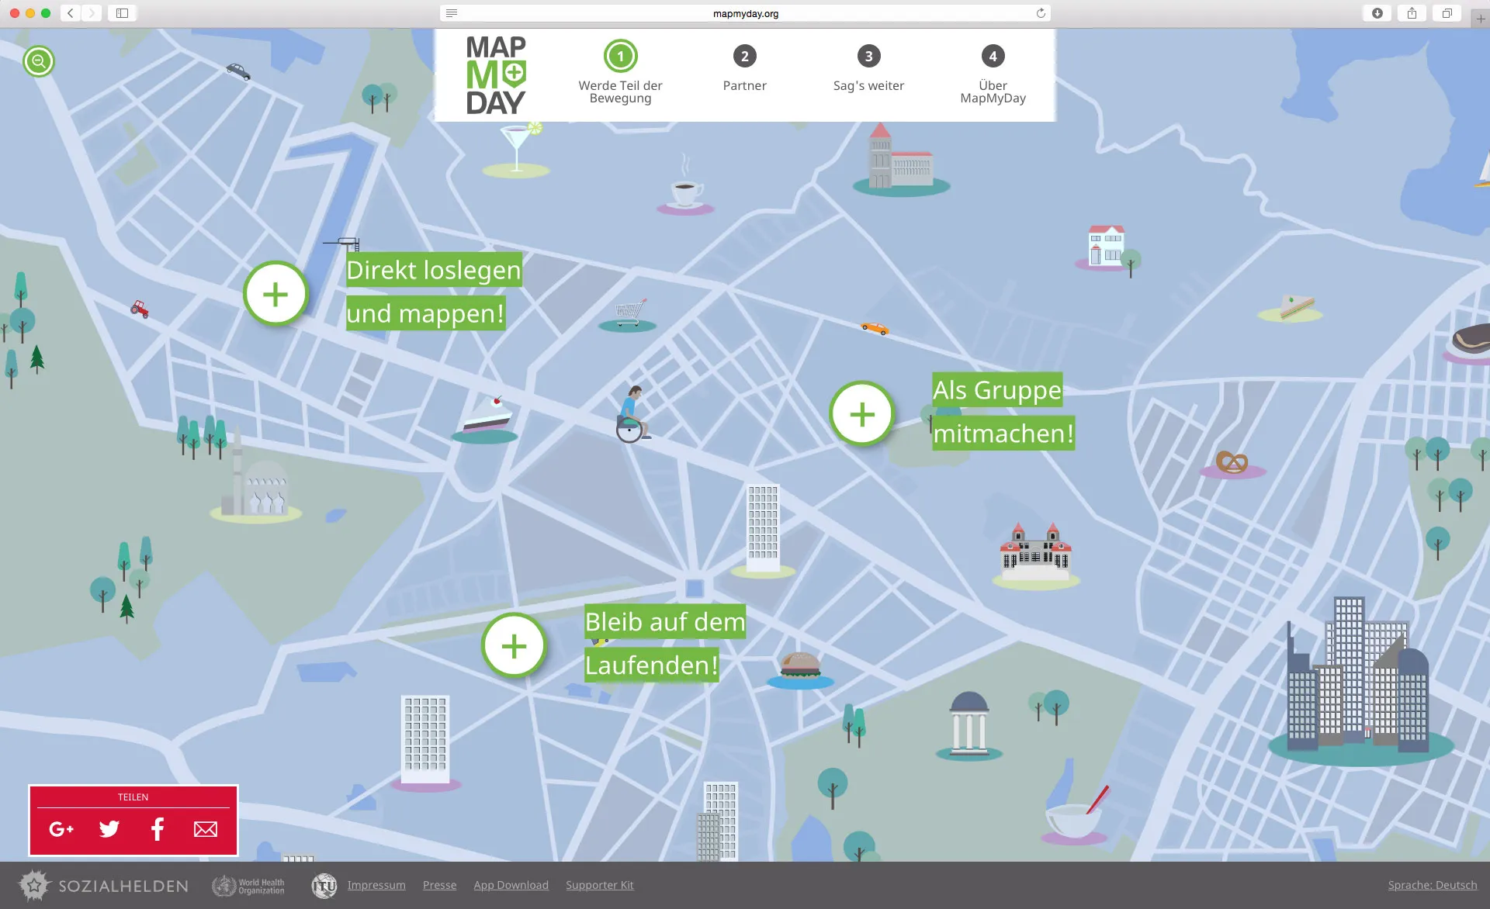Share via Facebook icon
This screenshot has width=1490, height=909.
[x=158, y=829]
